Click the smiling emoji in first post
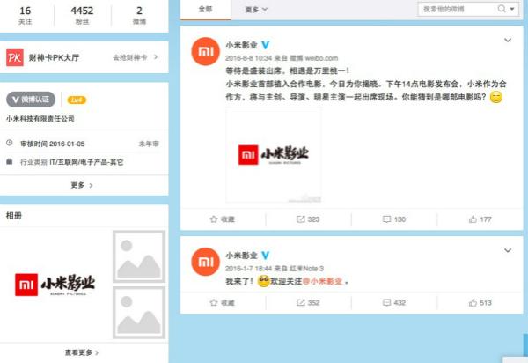The height and width of the screenshot is (363, 528). click(x=496, y=97)
